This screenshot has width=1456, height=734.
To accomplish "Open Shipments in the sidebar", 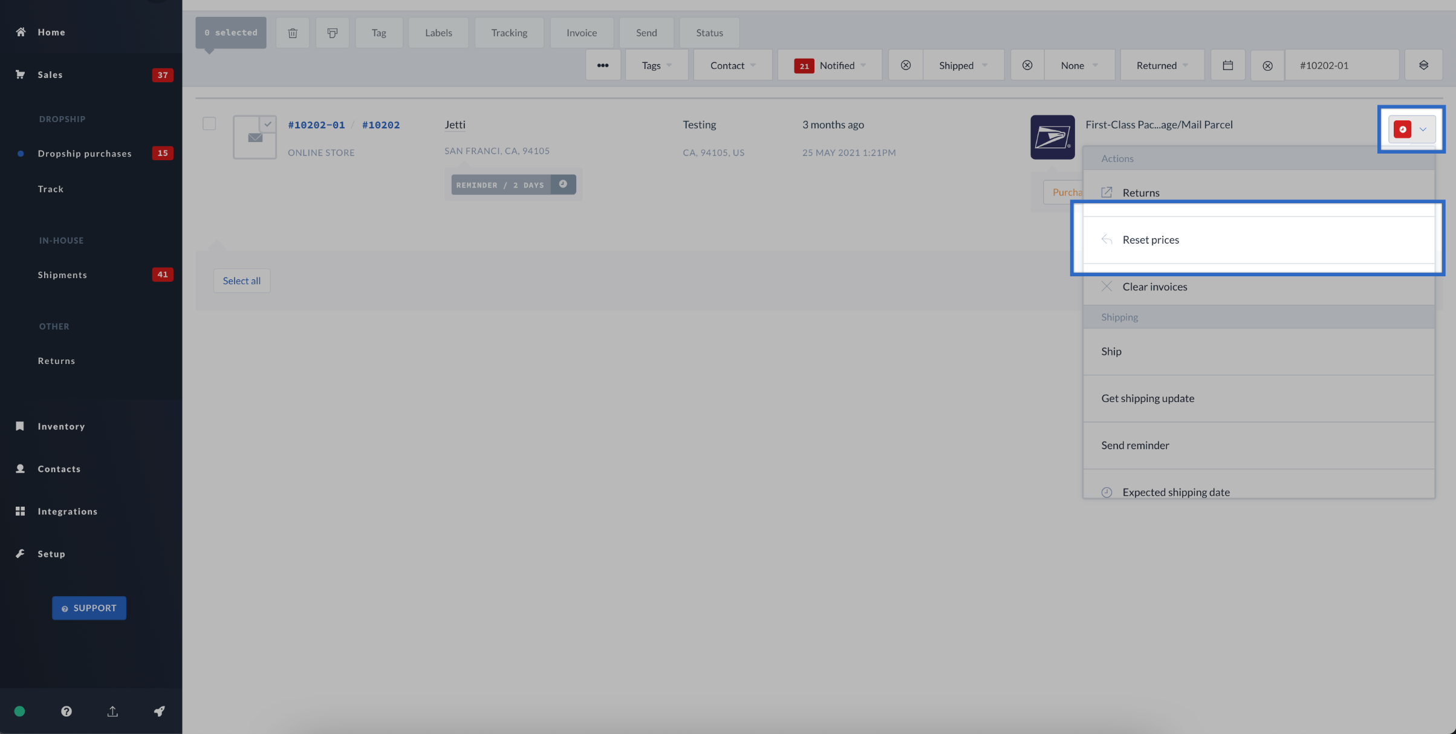I will click(x=62, y=275).
